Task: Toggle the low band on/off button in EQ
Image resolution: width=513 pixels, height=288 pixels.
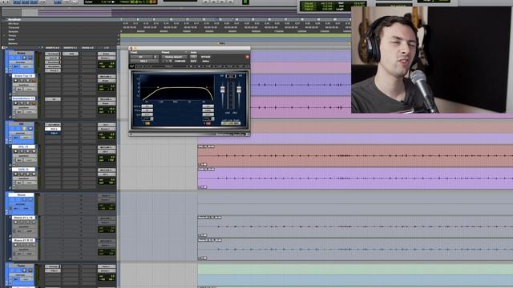Action: tap(147, 123)
